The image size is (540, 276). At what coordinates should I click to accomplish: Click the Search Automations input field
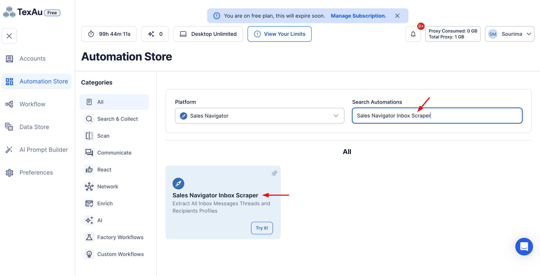[437, 116]
